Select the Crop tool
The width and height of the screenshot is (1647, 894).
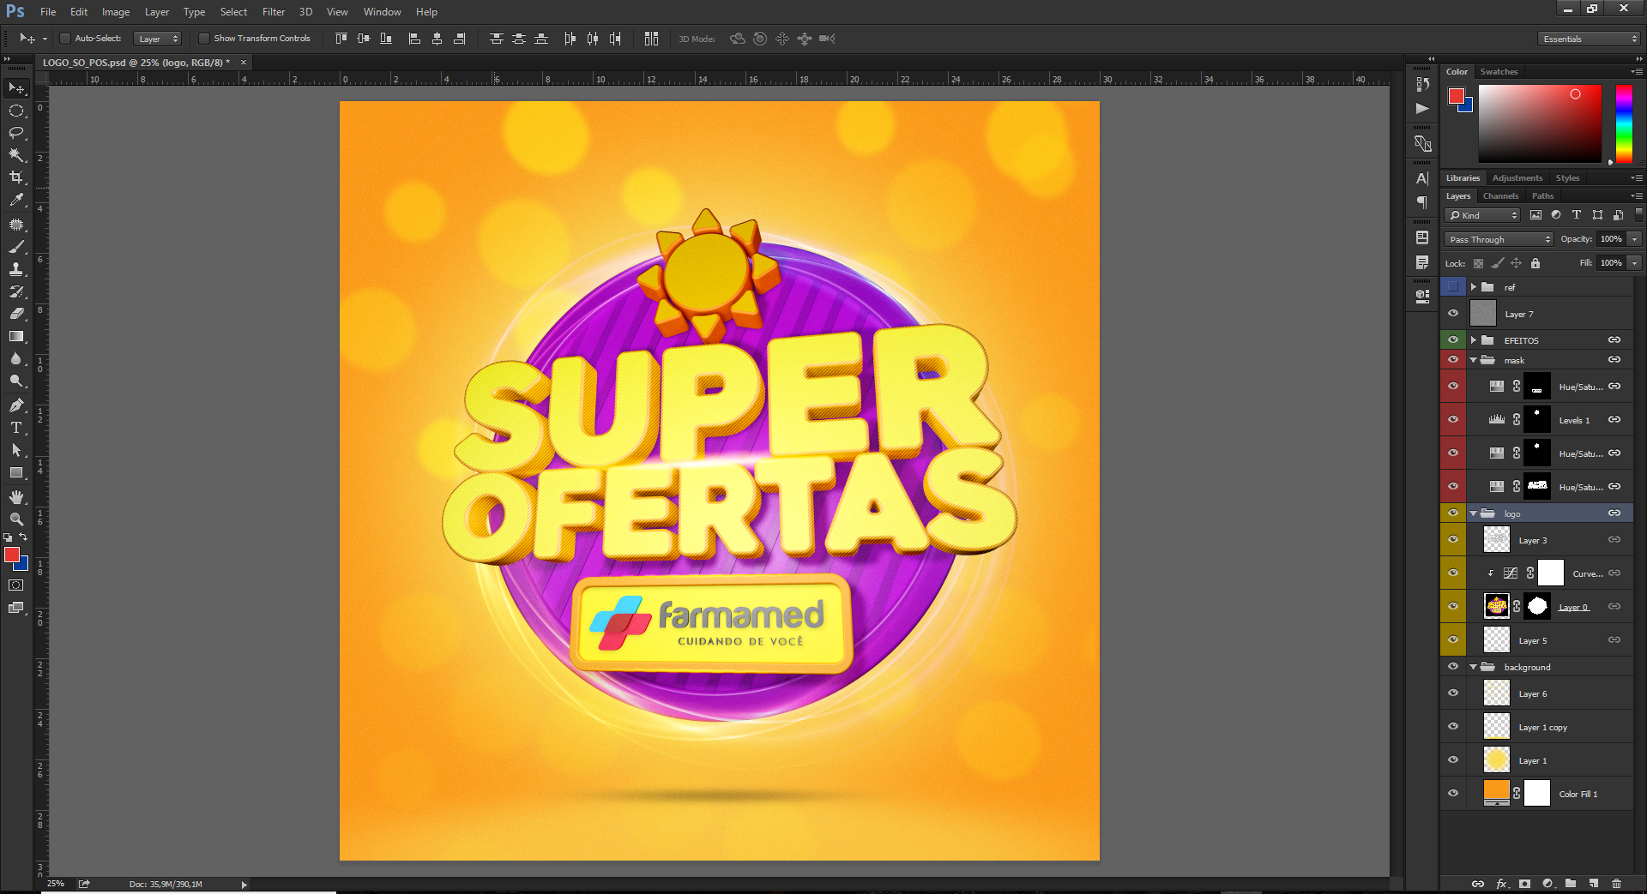(16, 177)
